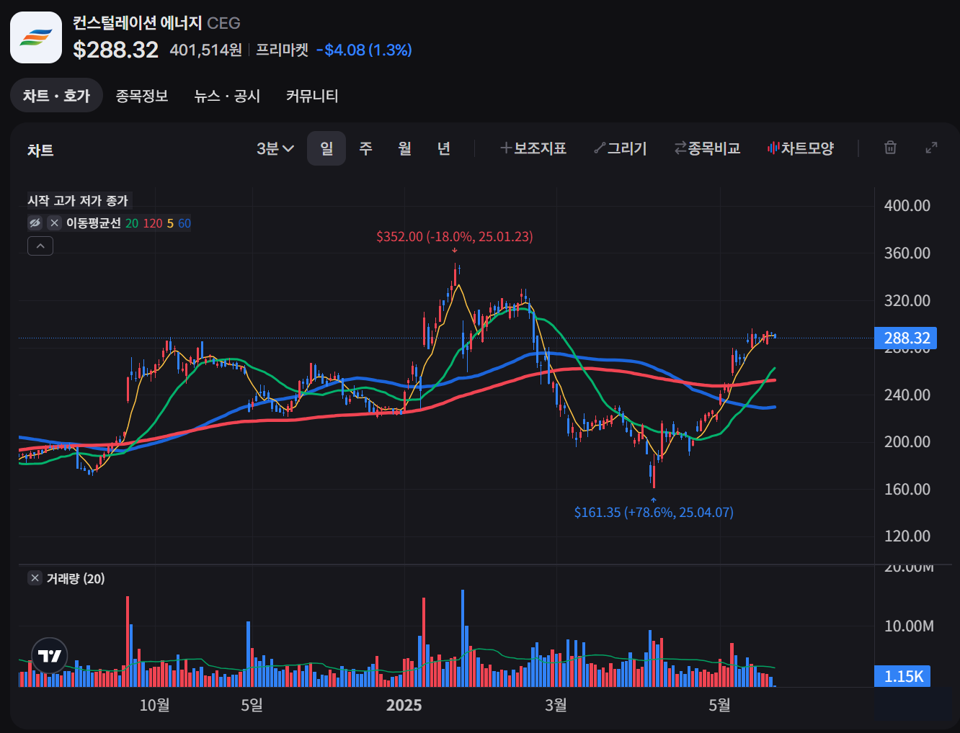The image size is (960, 733).
Task: Click the 3월 date axis label
Action: 556,705
